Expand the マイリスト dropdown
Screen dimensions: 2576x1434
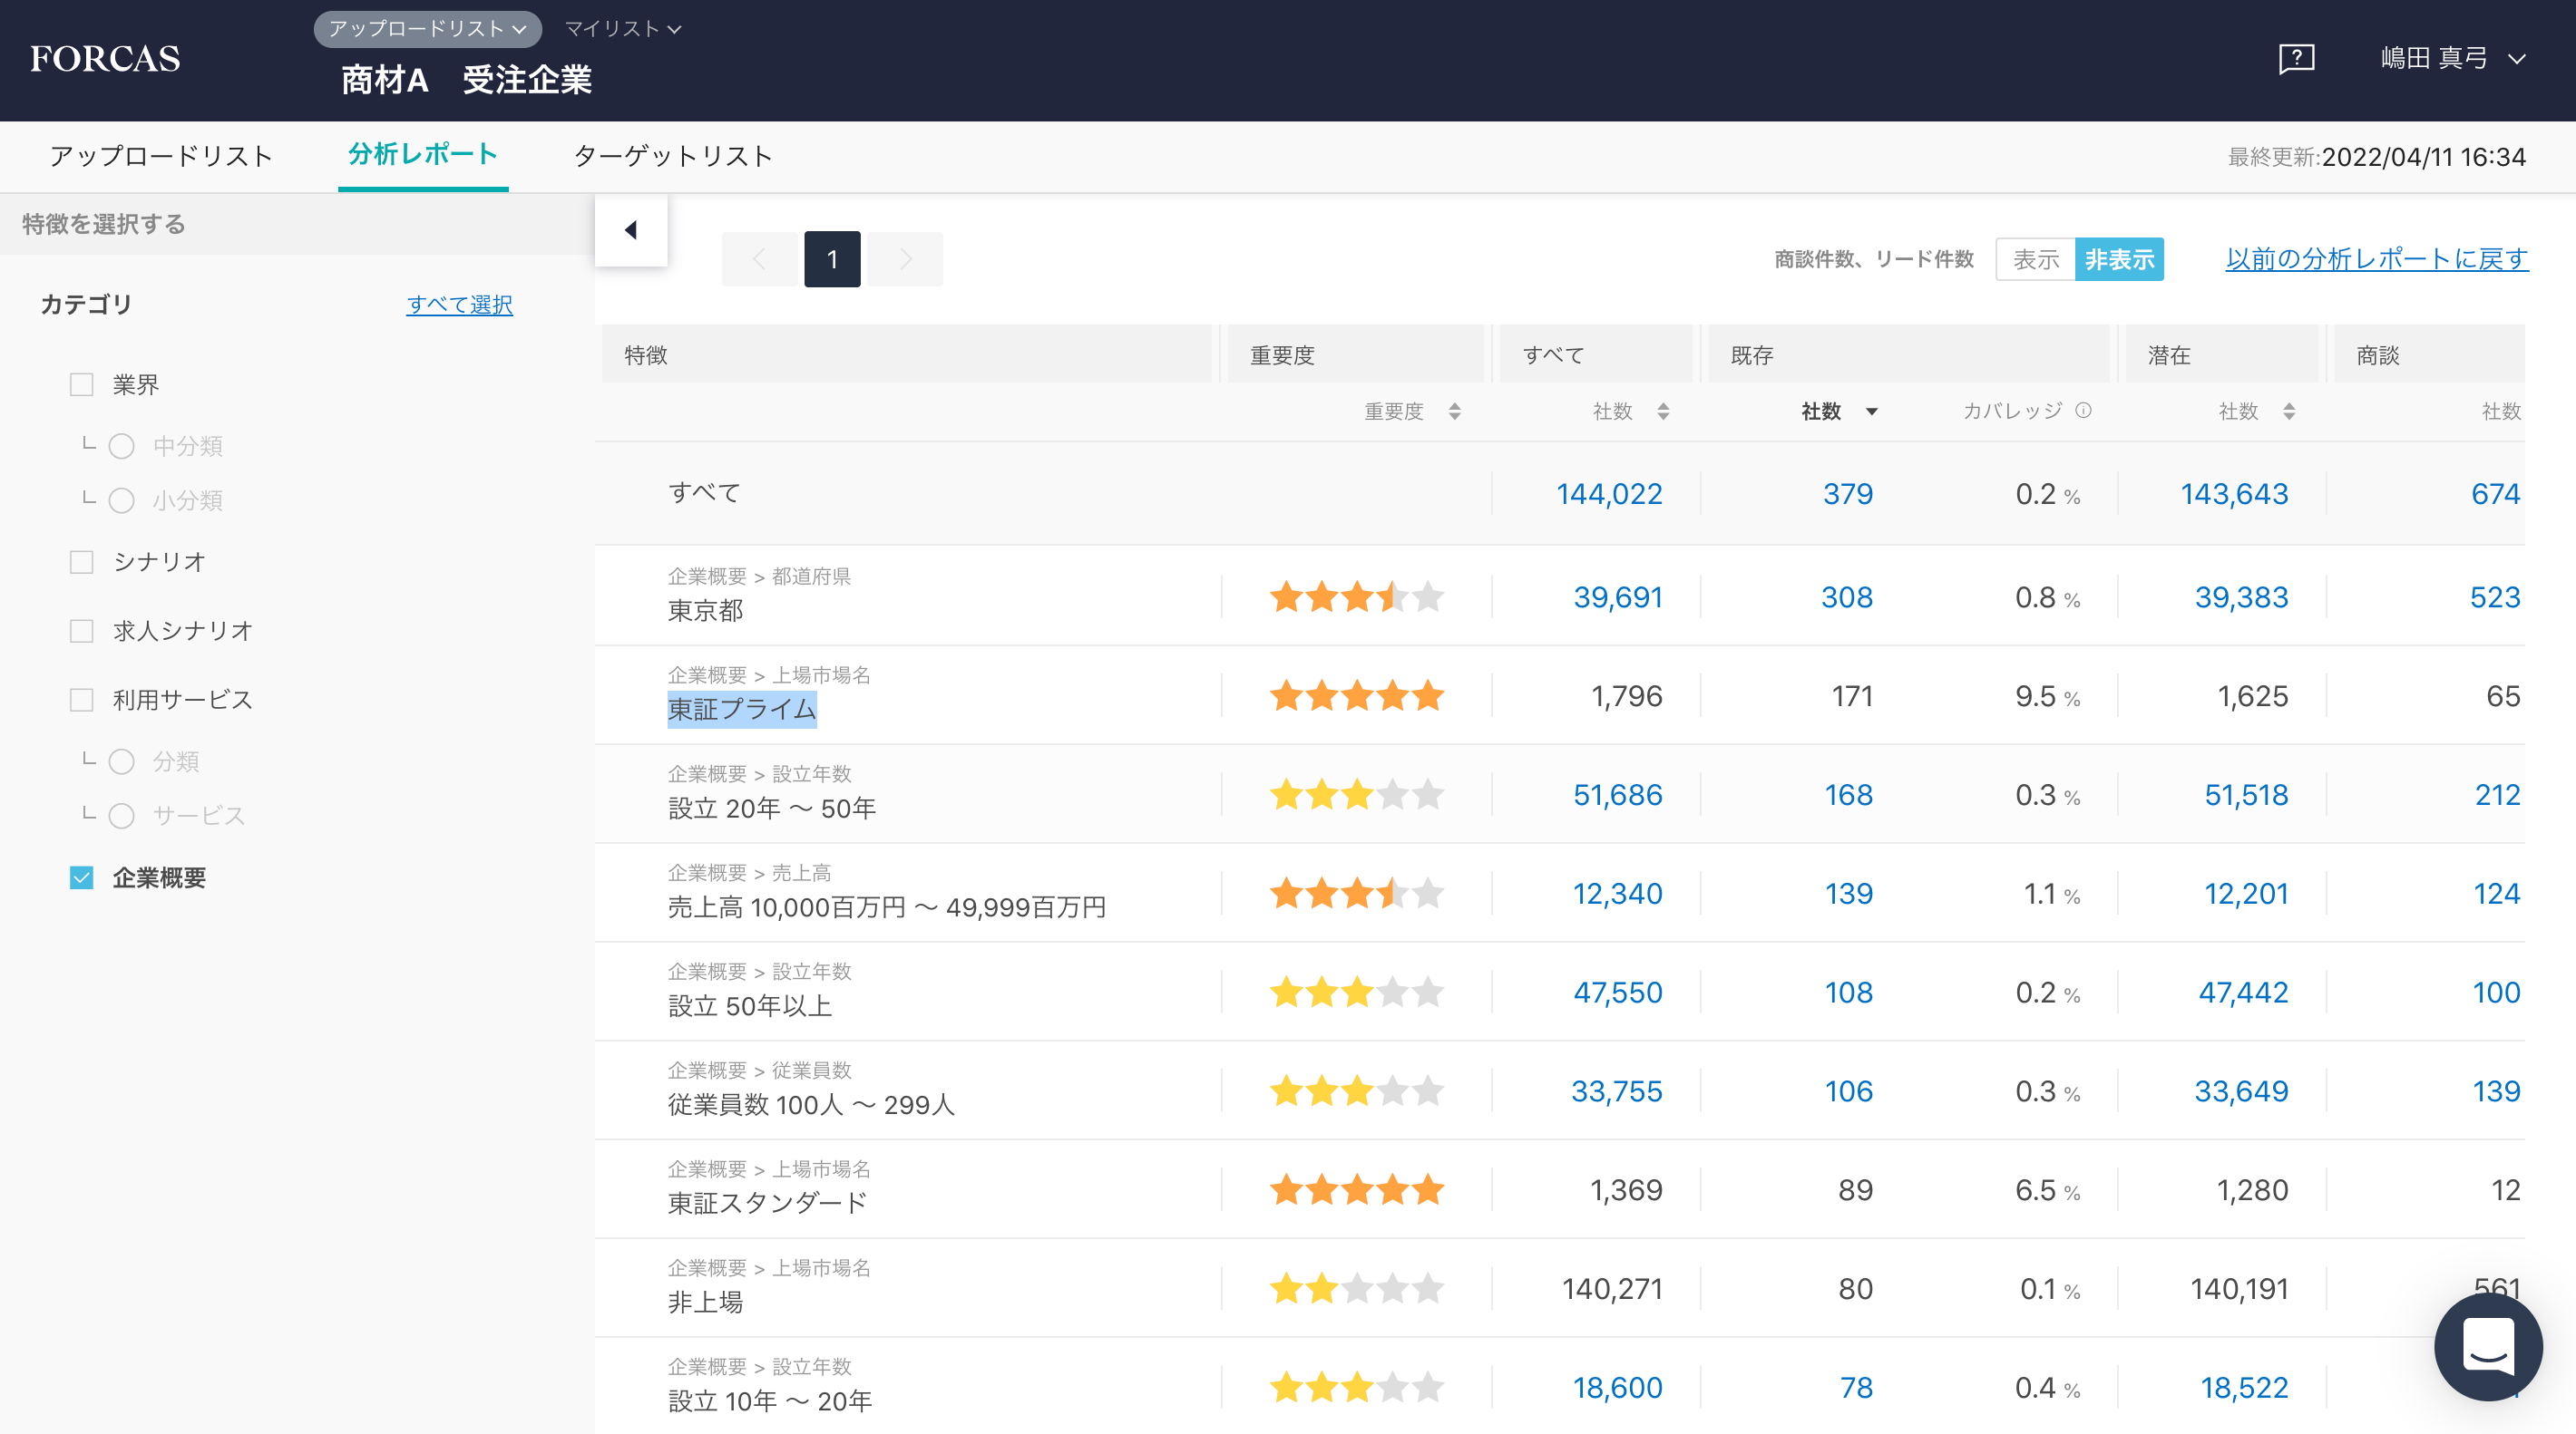[x=622, y=29]
